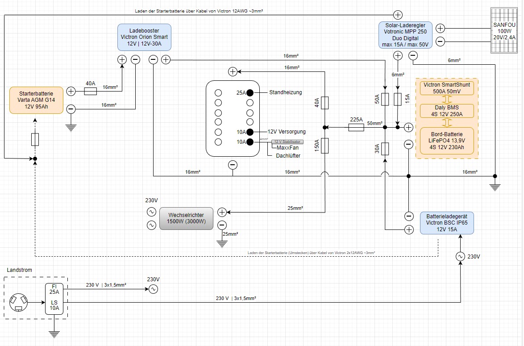Select the Standheizung label
Image resolution: width=524 pixels, height=346 pixels.
[x=286, y=92]
